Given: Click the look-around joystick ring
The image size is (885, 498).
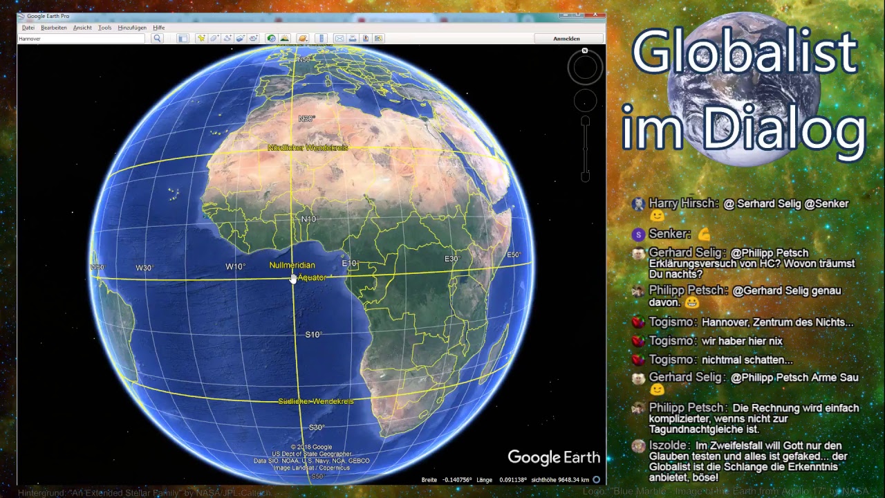Looking at the screenshot, I should pos(585,67).
